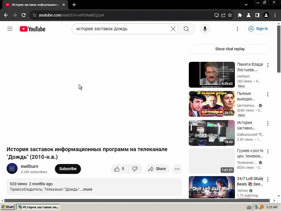The width and height of the screenshot is (281, 211).
Task: Open the 24/7 Lofi Study Beats title
Action: (250, 181)
